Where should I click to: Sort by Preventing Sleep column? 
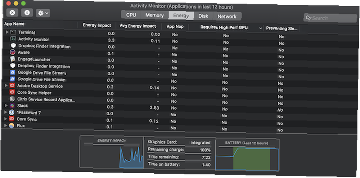tap(282, 29)
